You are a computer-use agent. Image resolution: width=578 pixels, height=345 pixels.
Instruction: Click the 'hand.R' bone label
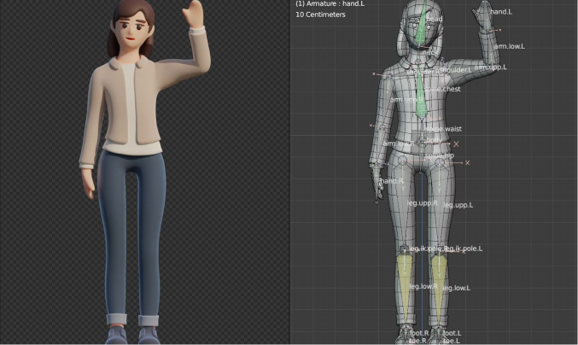[x=392, y=181]
